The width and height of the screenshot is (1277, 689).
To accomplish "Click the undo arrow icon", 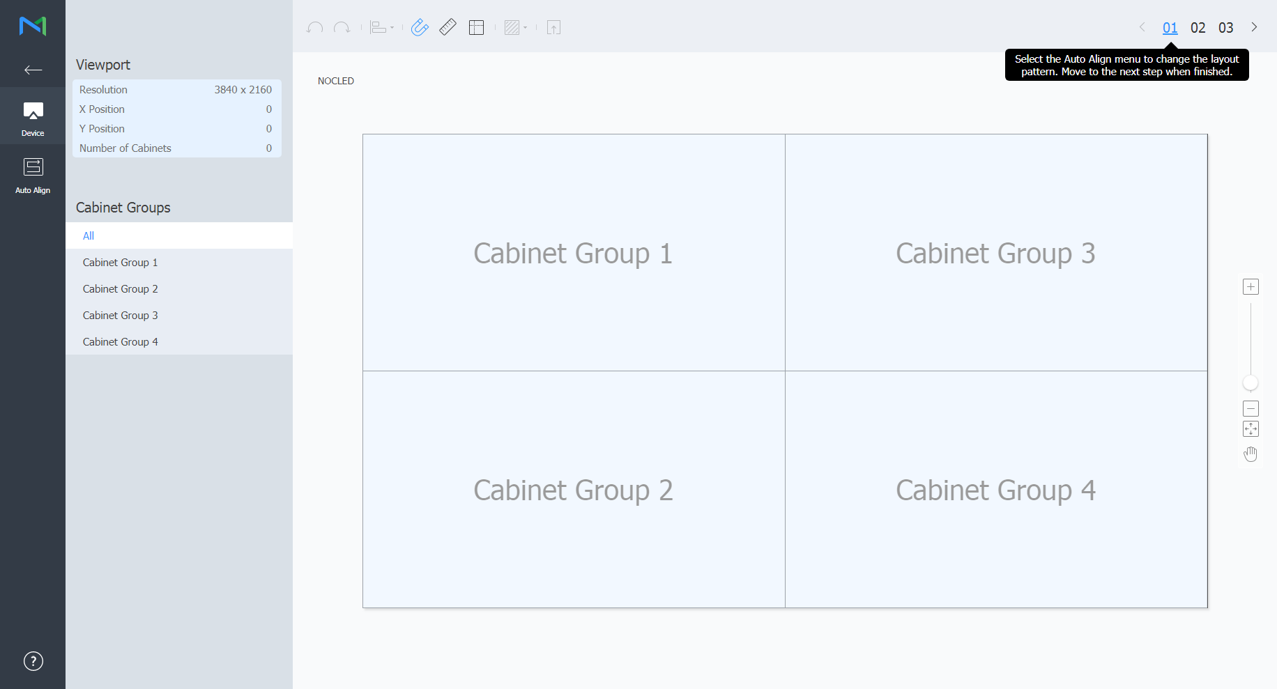I will click(x=314, y=28).
